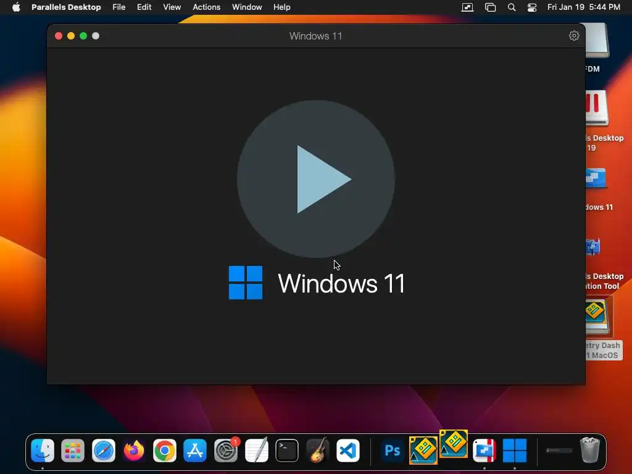632x474 pixels.
Task: Open the Apple menu
Action: 16,7
